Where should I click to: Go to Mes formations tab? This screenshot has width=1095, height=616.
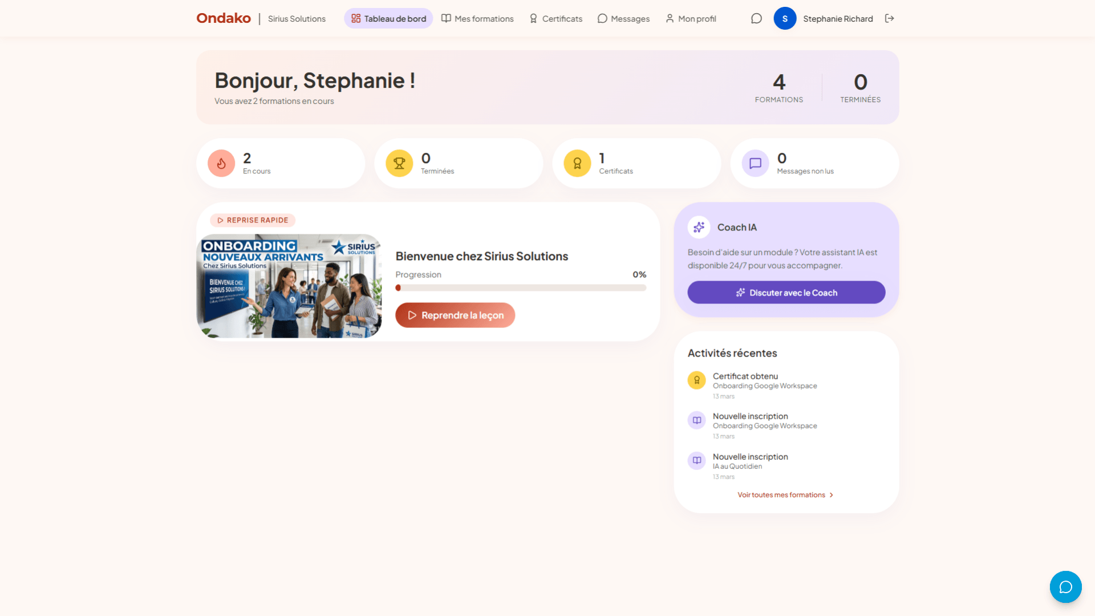click(x=477, y=18)
